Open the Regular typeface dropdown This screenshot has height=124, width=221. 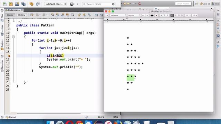pos(134,15)
